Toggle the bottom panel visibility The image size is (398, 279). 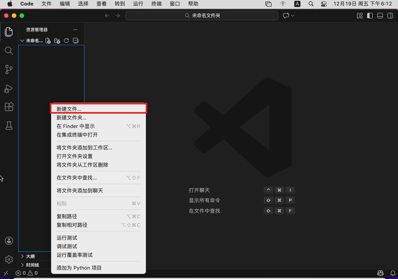click(380, 16)
